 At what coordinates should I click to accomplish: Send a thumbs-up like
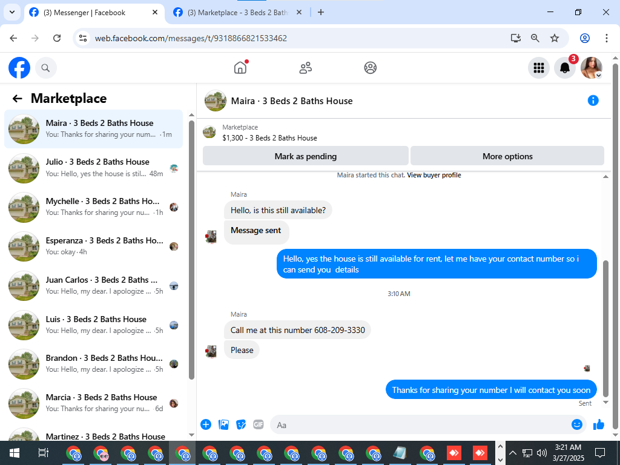(599, 424)
